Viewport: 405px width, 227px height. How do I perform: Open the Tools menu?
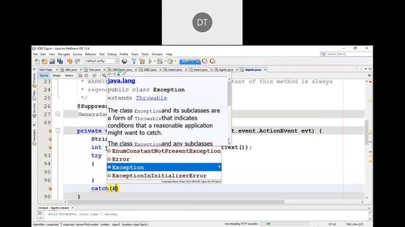tap(145, 54)
